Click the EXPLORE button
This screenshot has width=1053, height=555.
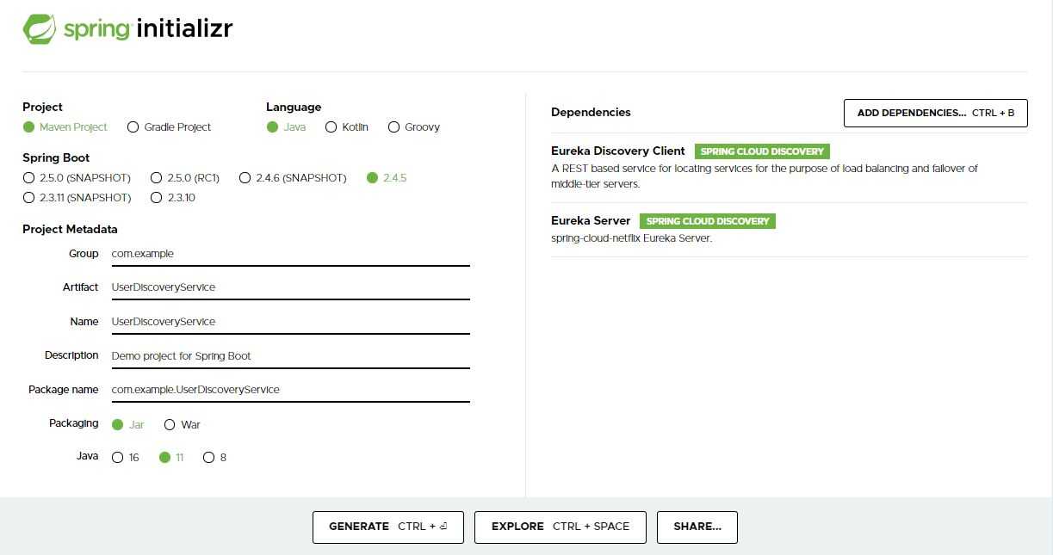click(x=561, y=527)
